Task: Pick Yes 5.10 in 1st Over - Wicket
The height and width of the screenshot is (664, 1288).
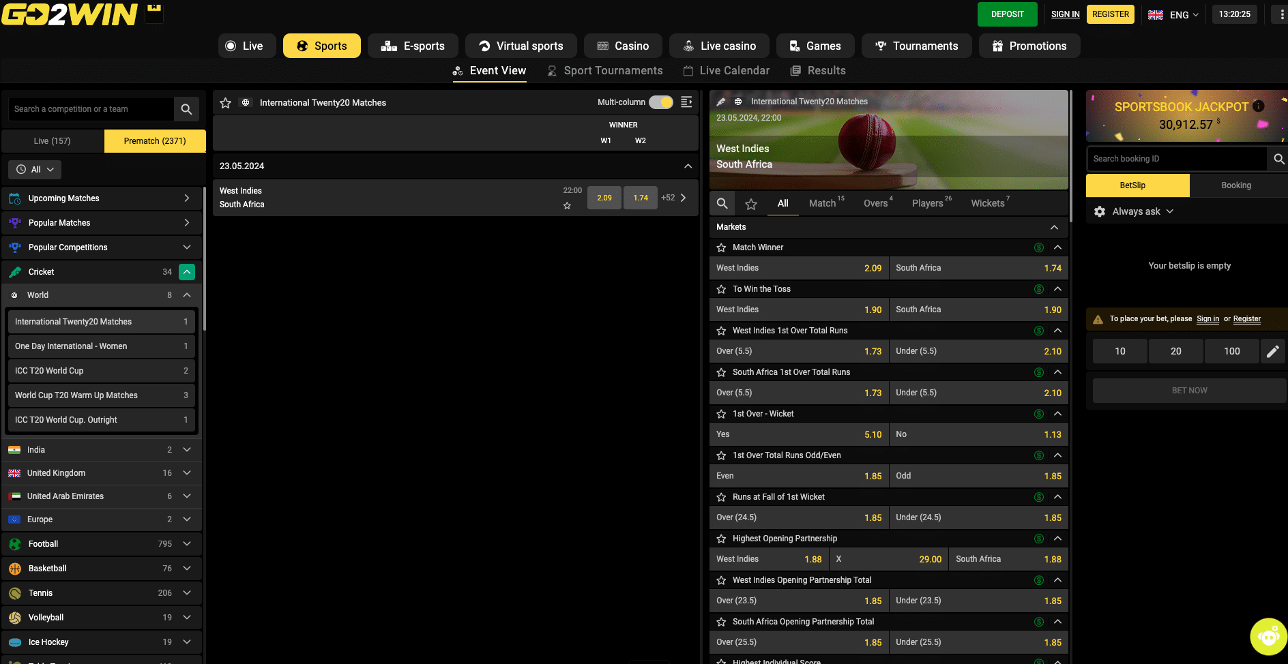Action: [799, 435]
